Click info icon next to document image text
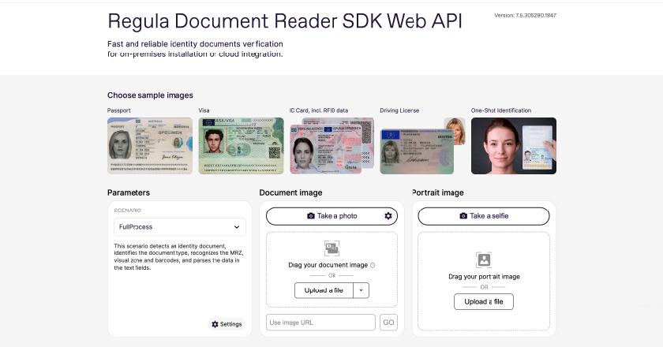The height and width of the screenshot is (347, 663). coord(373,266)
